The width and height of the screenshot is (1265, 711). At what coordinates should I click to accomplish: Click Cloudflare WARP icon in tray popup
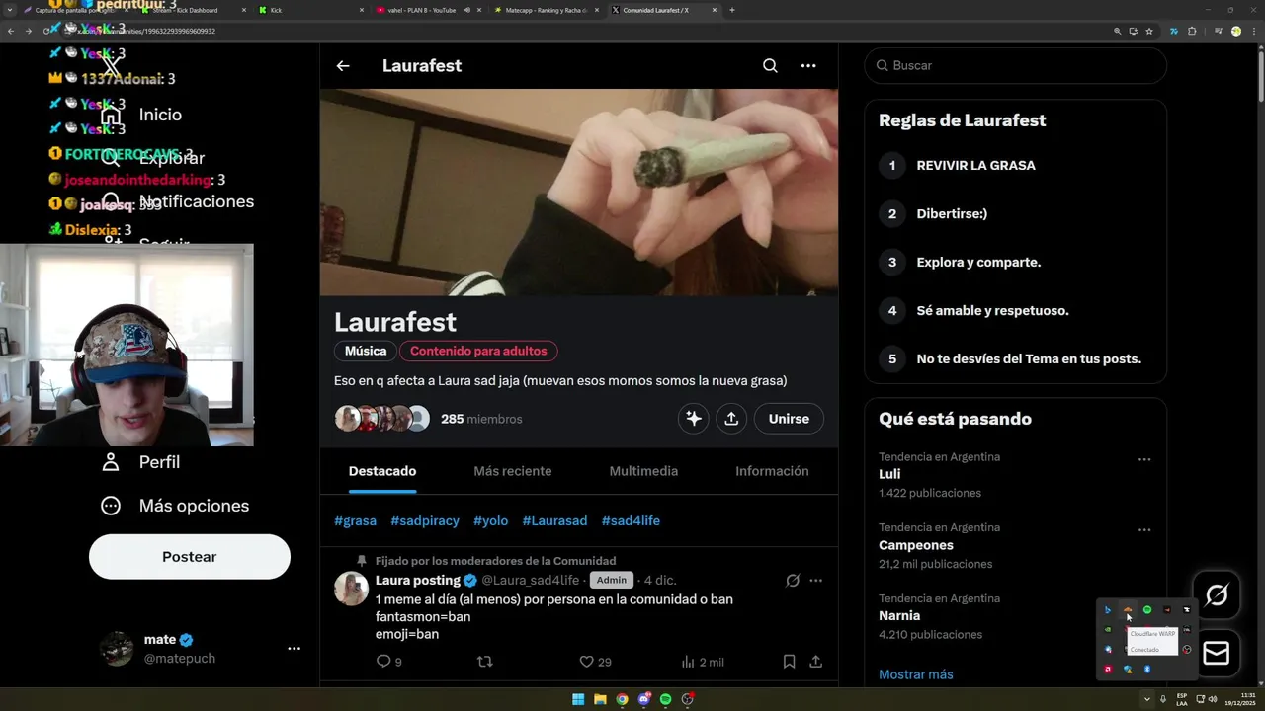tap(1128, 610)
